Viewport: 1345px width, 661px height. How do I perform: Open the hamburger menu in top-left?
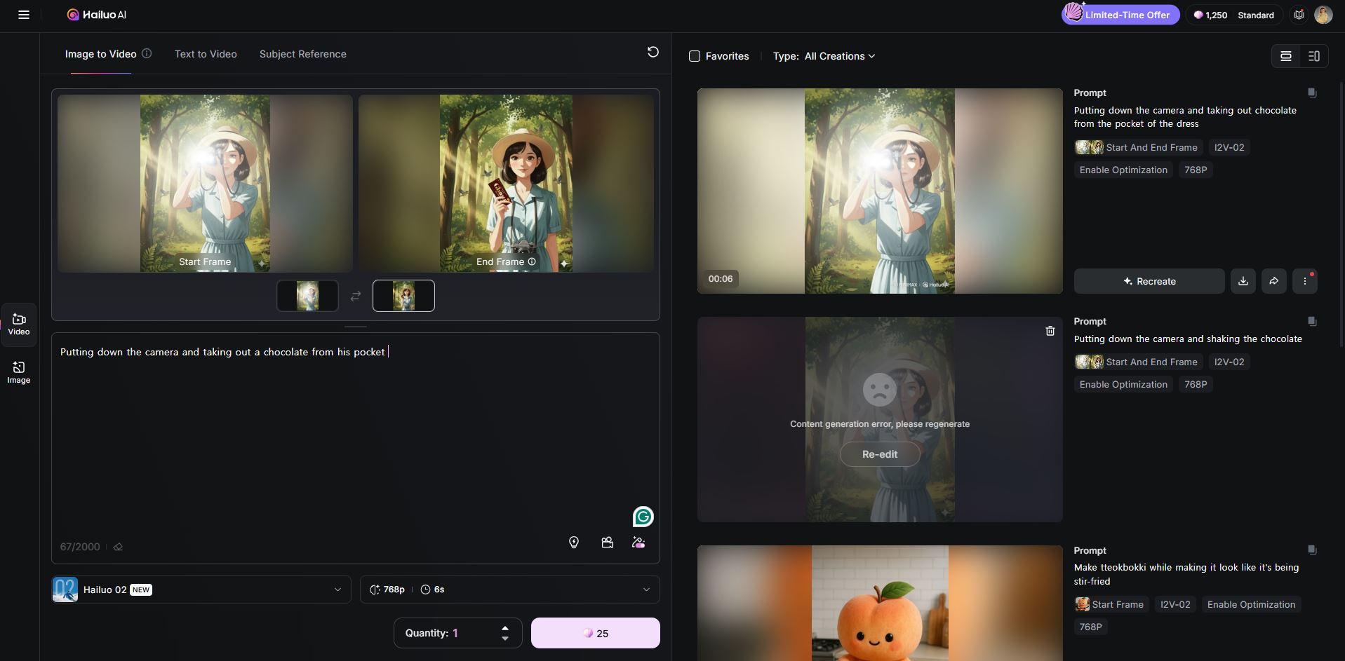pyautogui.click(x=23, y=15)
